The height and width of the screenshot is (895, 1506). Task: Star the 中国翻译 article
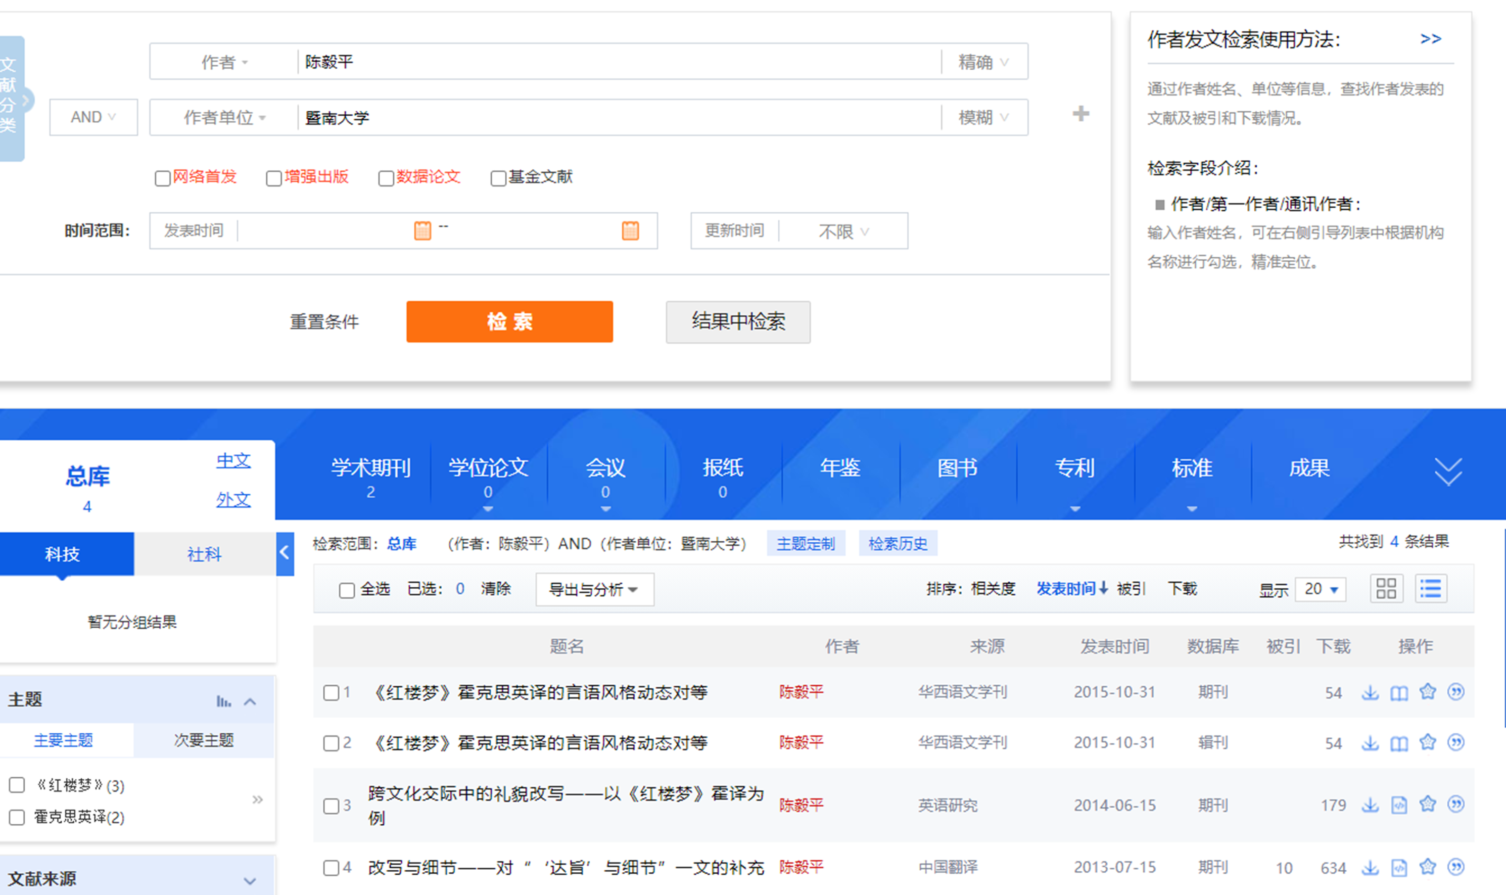click(x=1427, y=867)
